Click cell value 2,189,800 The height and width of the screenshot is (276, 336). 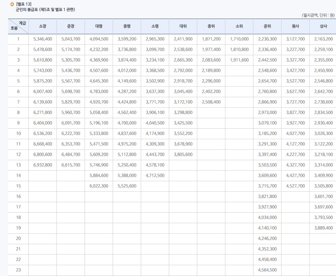tap(211, 70)
